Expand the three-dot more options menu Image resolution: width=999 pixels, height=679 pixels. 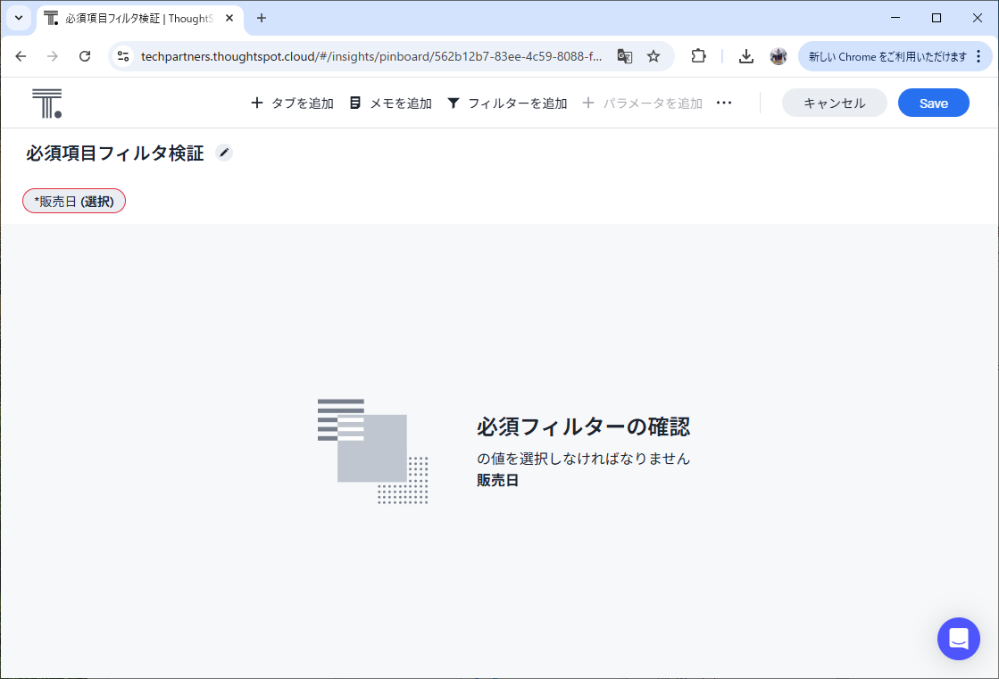pos(724,104)
